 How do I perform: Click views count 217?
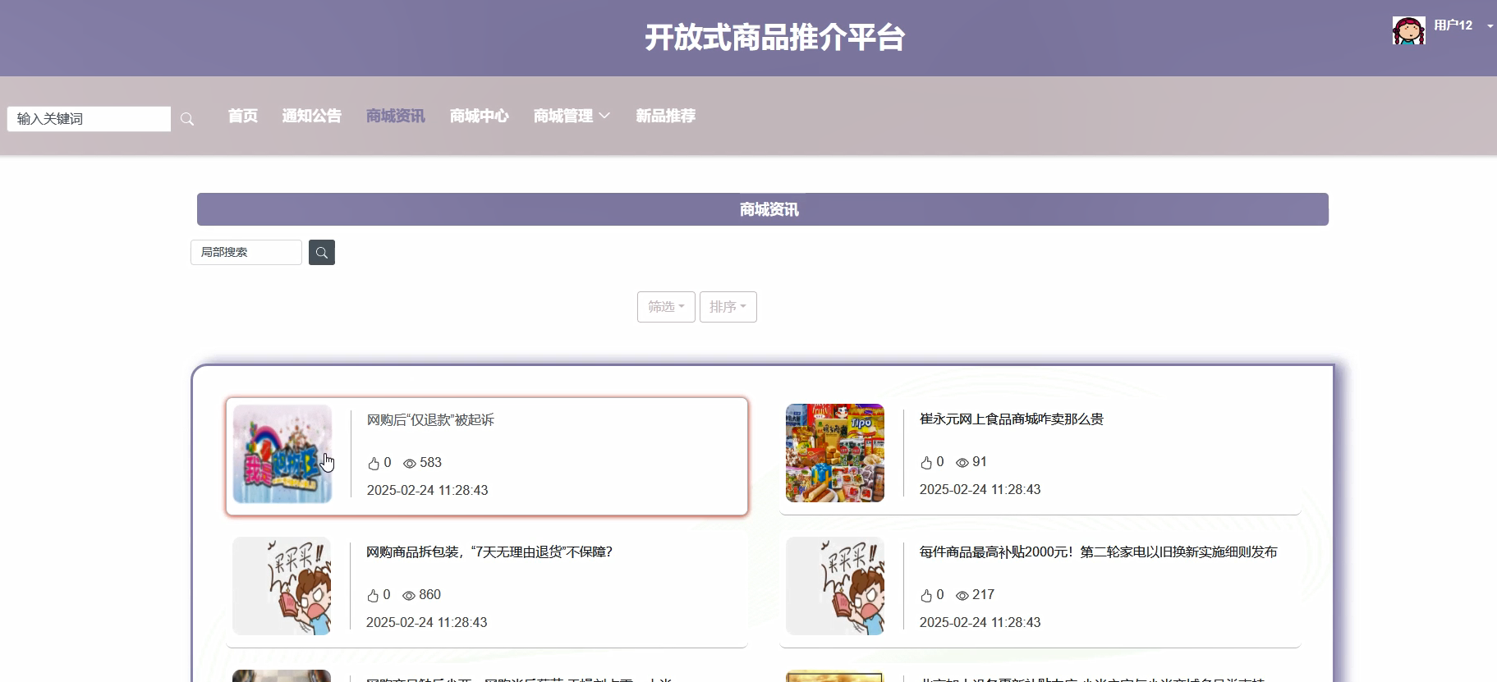tap(984, 595)
